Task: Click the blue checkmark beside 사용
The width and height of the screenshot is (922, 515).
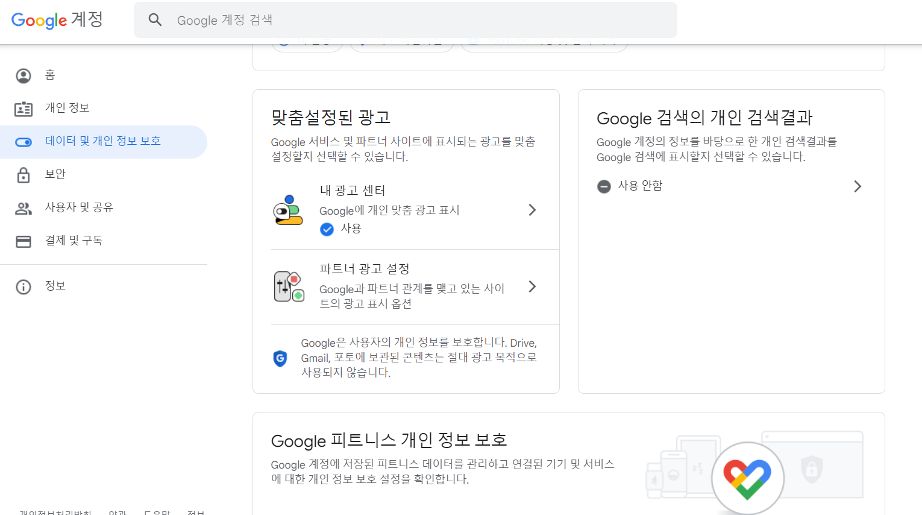Action: (x=327, y=229)
